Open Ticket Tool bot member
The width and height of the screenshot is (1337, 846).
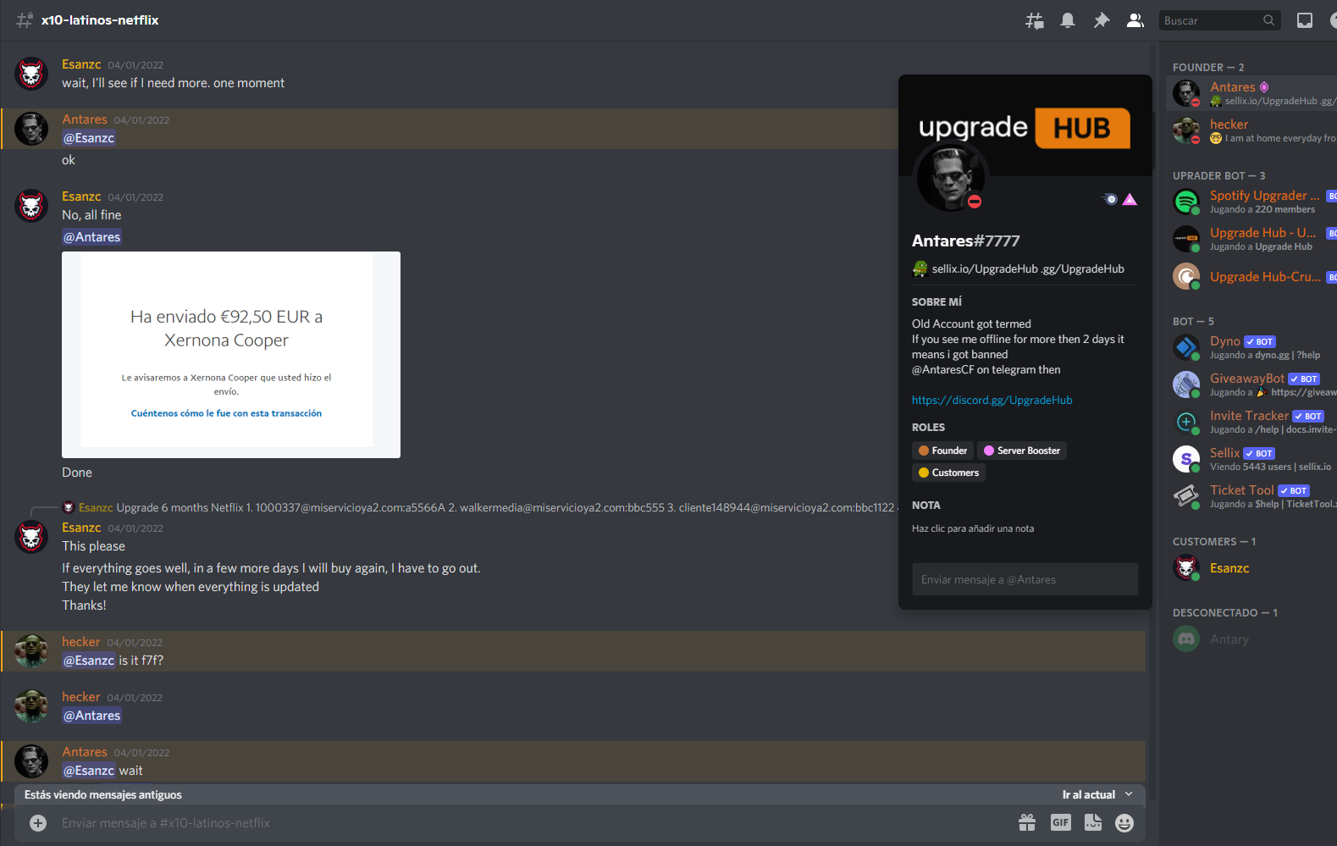[1251, 496]
